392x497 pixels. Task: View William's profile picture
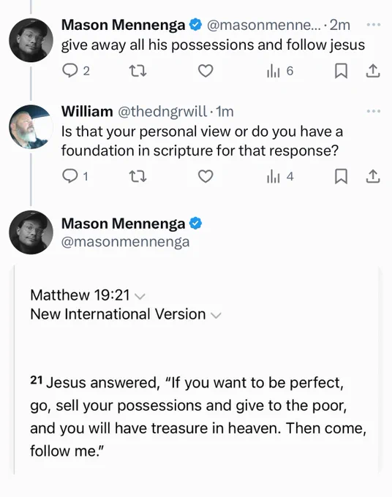coord(31,126)
